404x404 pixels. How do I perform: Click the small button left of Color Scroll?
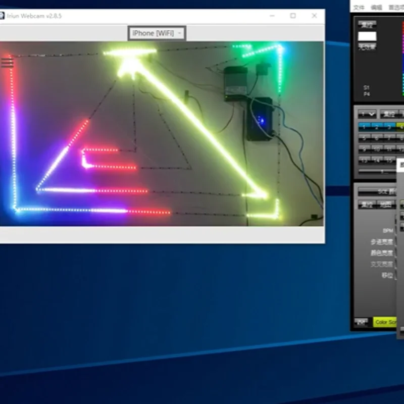(361, 322)
